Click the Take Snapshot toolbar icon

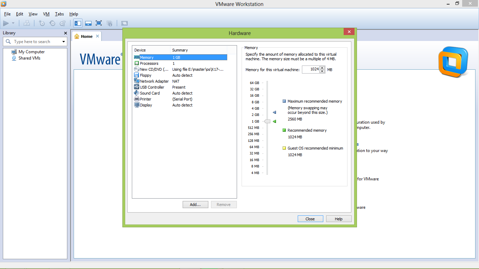[42, 23]
